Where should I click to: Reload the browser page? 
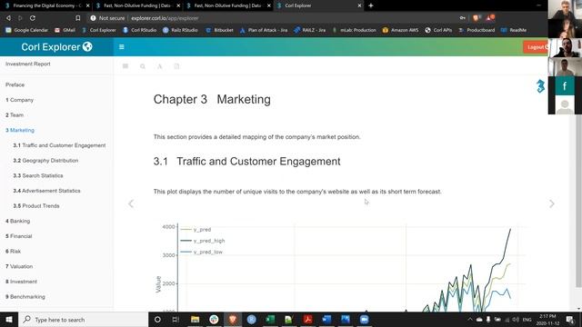coord(33,18)
